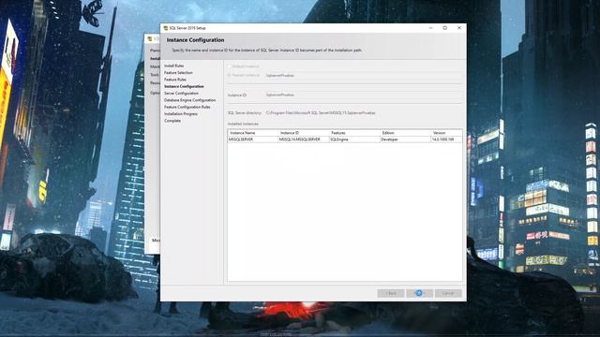600x337 pixels.
Task: Click the Back button
Action: [x=391, y=293]
